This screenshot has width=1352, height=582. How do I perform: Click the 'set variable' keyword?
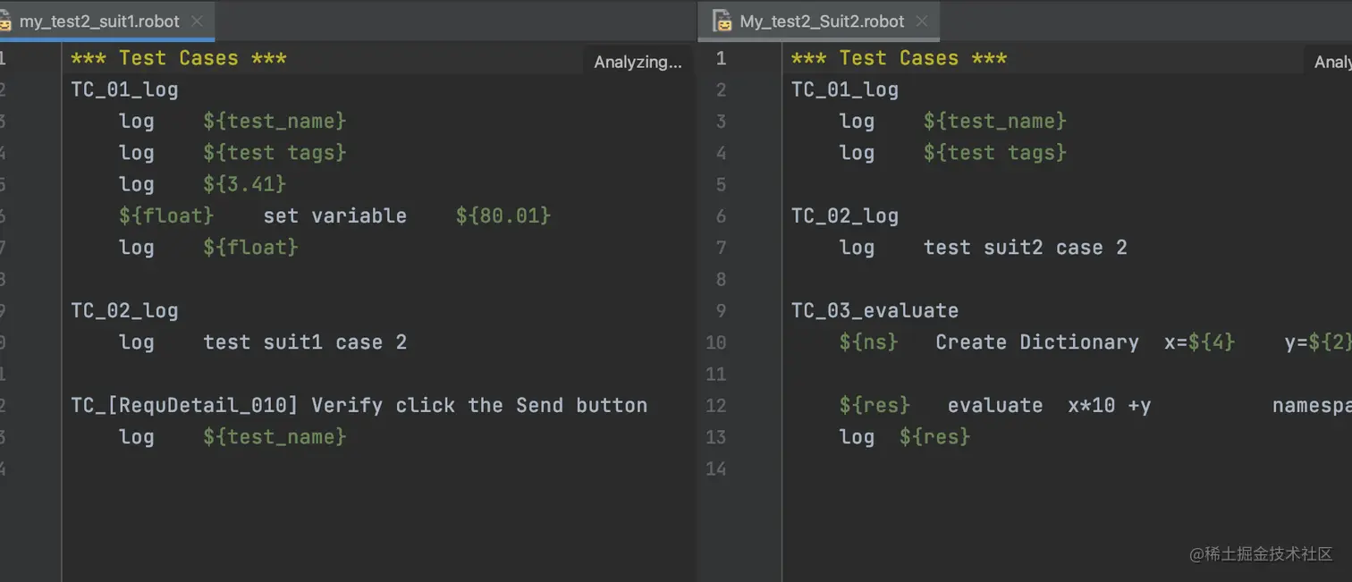(334, 216)
